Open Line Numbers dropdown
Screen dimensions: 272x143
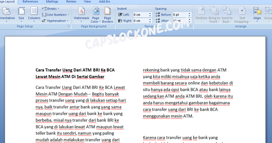pyautogui.click(x=56, y=15)
